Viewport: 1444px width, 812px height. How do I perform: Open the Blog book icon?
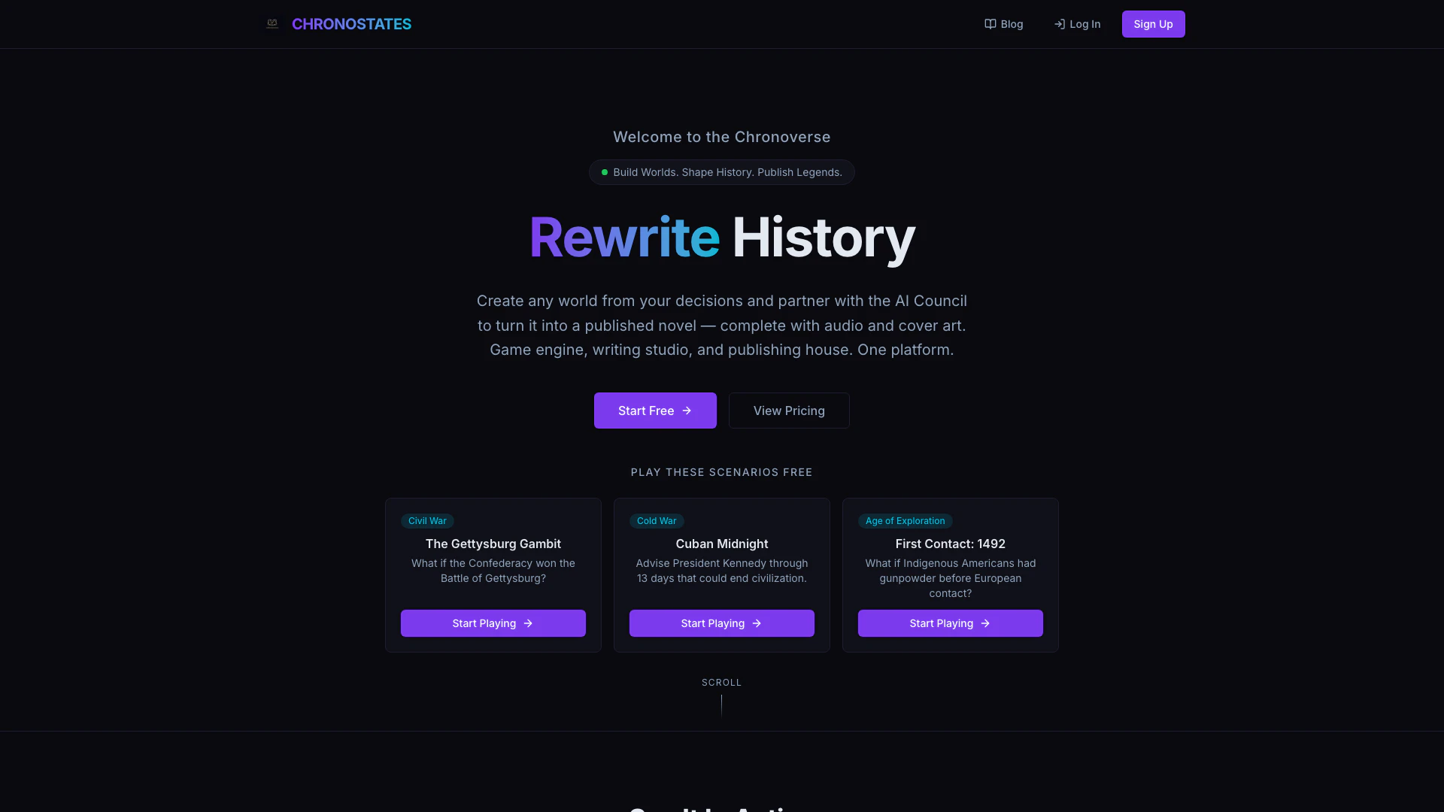pyautogui.click(x=990, y=24)
